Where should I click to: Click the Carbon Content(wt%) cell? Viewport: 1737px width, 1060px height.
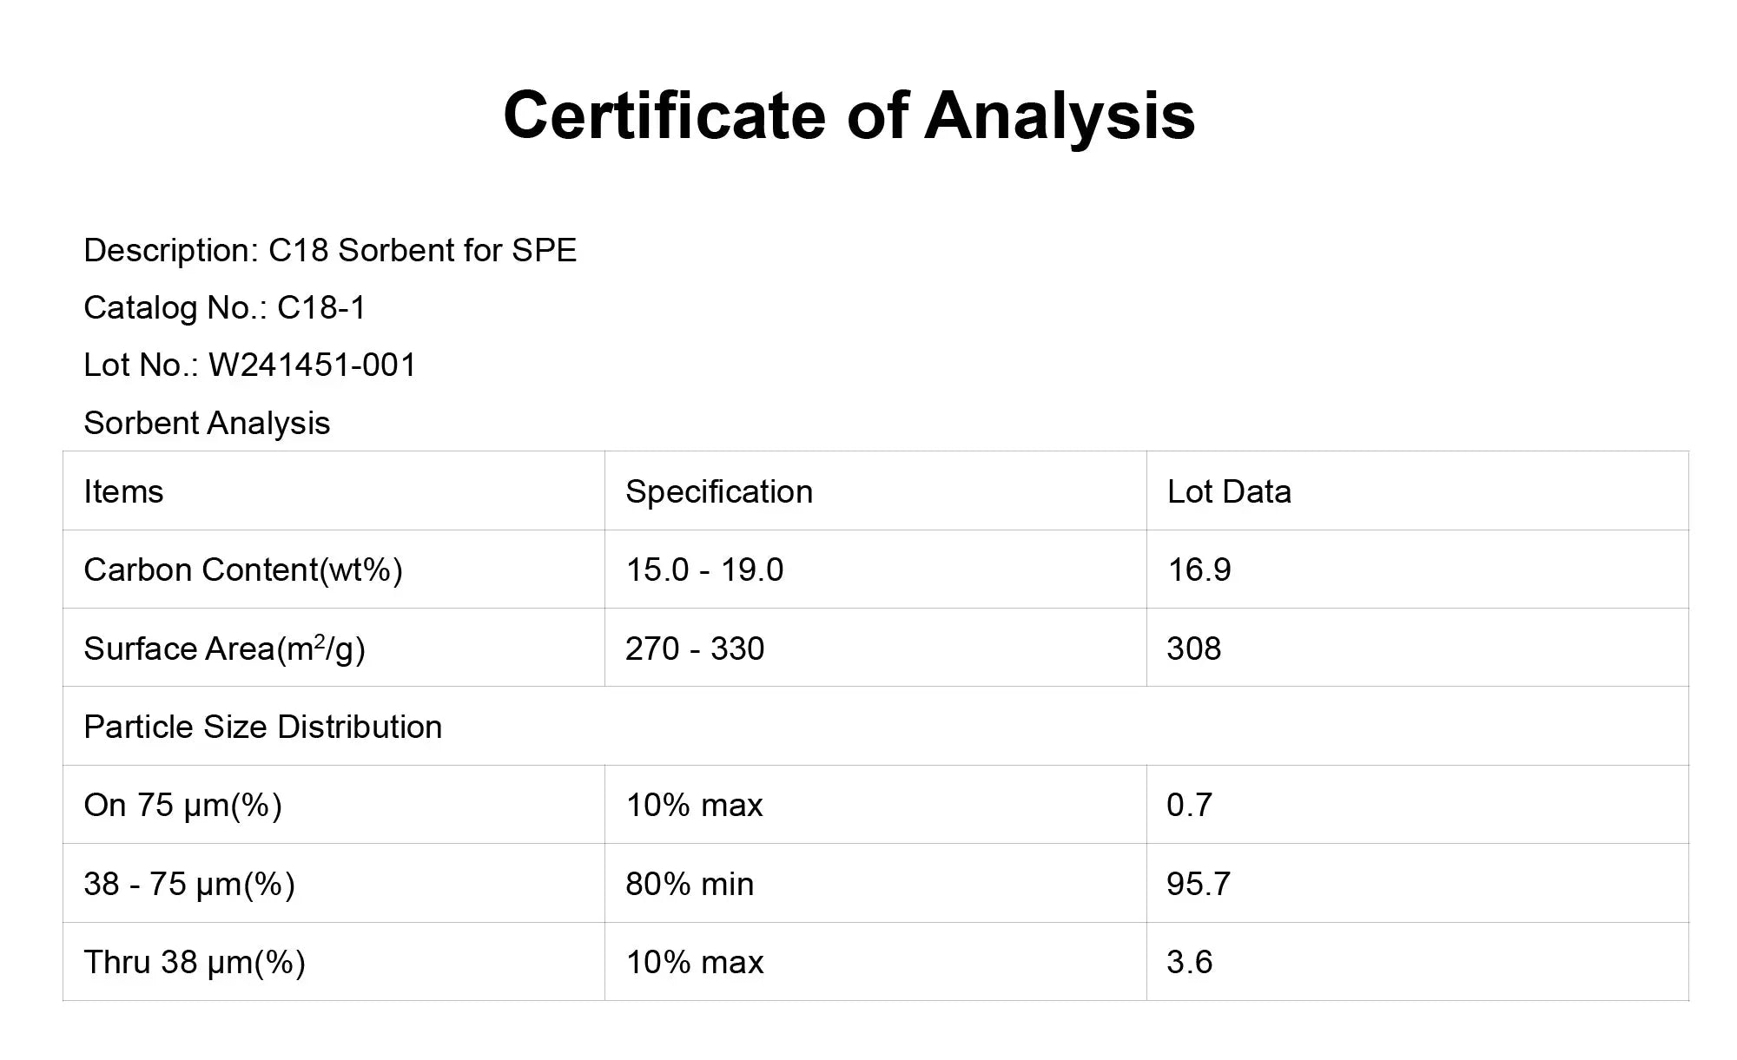(334, 570)
